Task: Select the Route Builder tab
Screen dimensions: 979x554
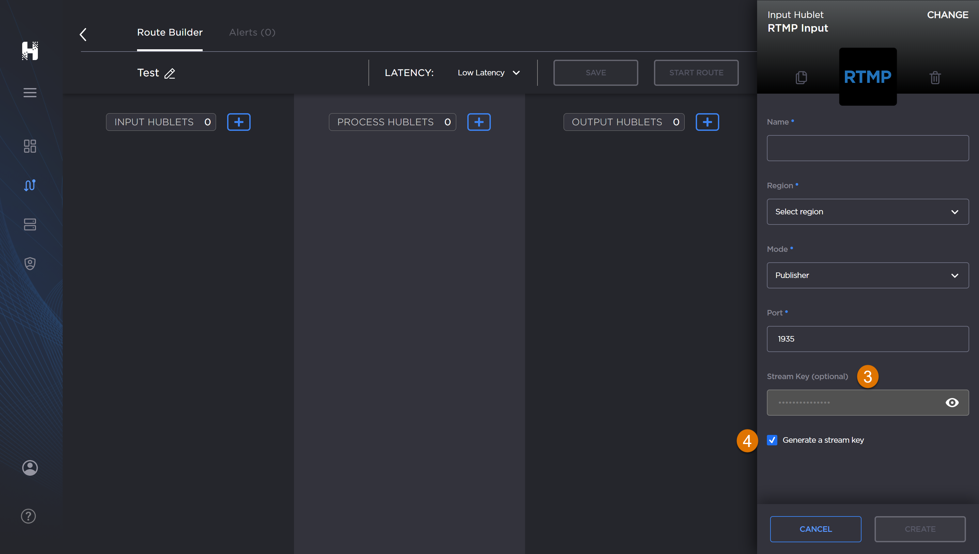Action: click(170, 32)
